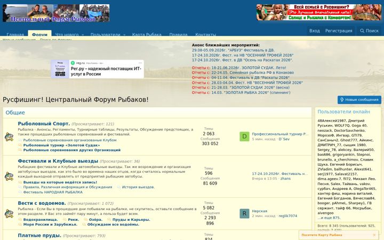The width and height of the screenshot is (384, 240).
Task: Open Правила menu item
Action: 178,34
